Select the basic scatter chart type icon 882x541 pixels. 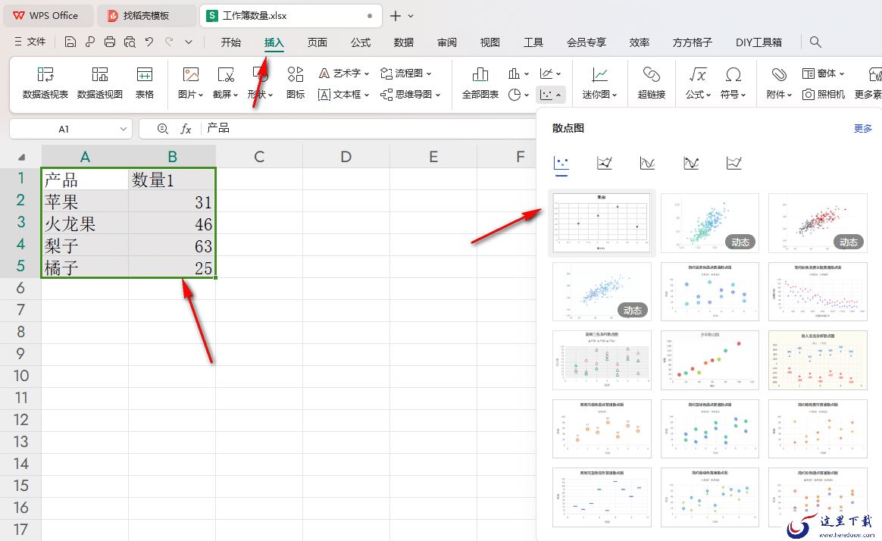click(561, 164)
